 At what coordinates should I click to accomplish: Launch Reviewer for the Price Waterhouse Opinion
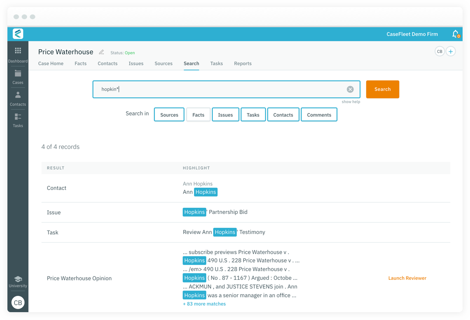pos(407,278)
